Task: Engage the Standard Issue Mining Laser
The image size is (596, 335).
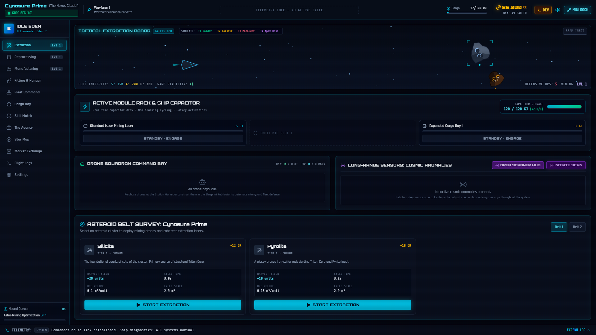Action: point(163,139)
